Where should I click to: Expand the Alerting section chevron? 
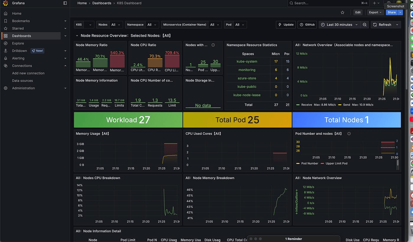65,58
